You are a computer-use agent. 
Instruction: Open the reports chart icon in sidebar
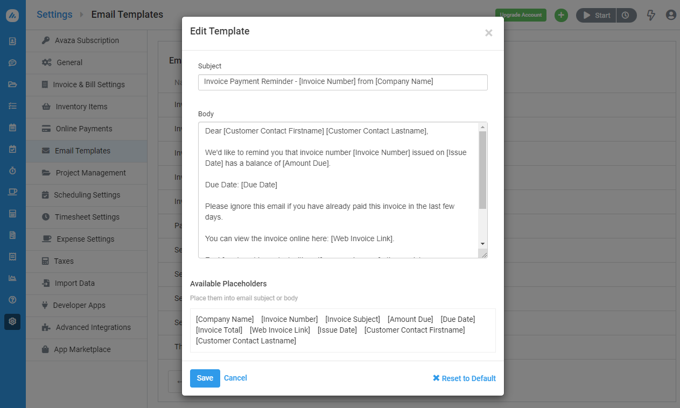tap(12, 278)
